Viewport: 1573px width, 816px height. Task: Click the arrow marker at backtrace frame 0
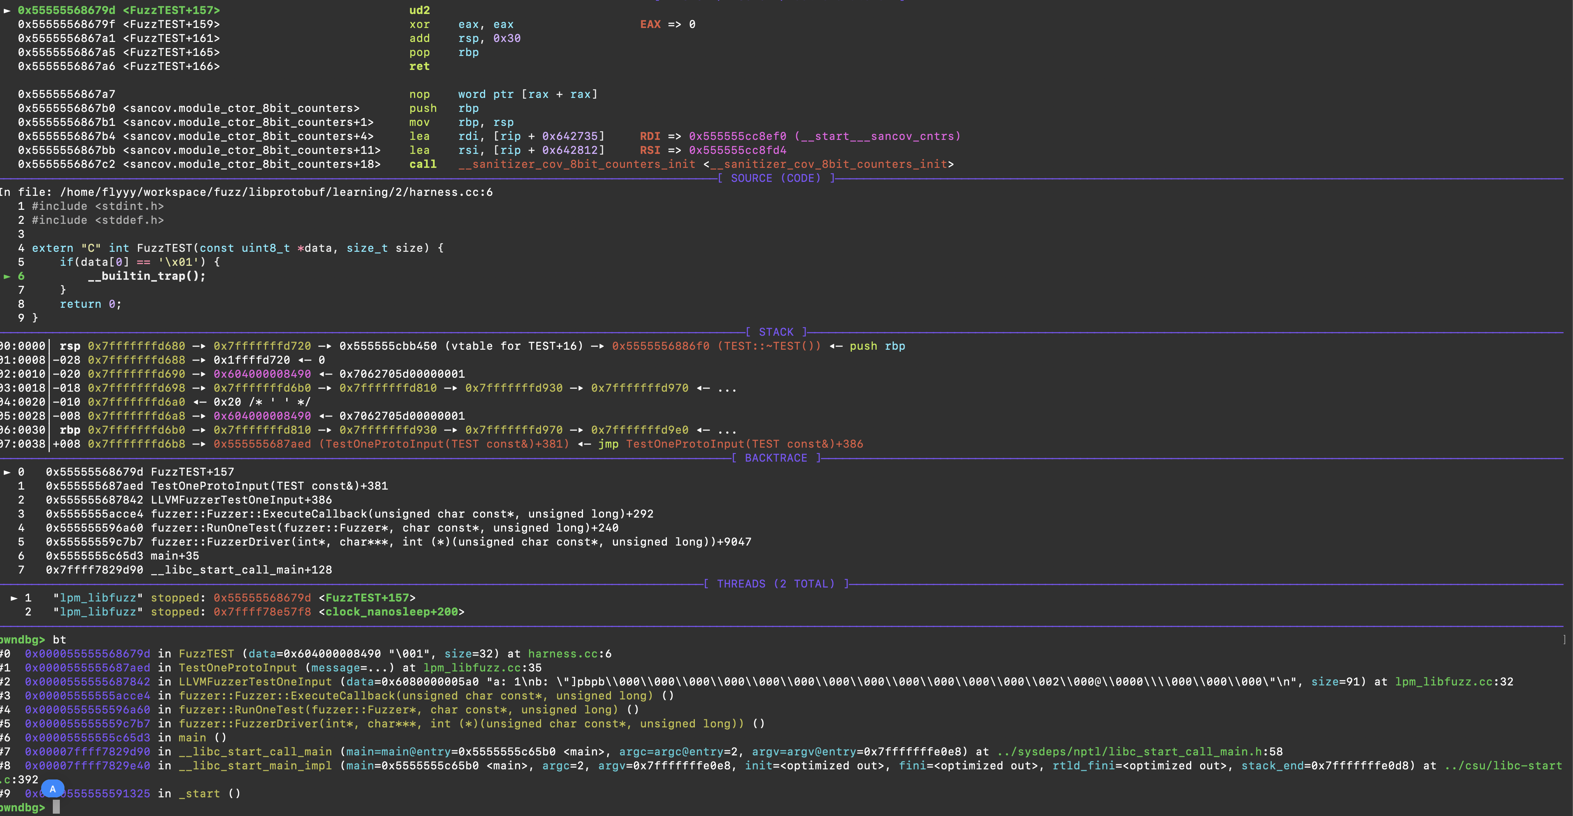(7, 472)
